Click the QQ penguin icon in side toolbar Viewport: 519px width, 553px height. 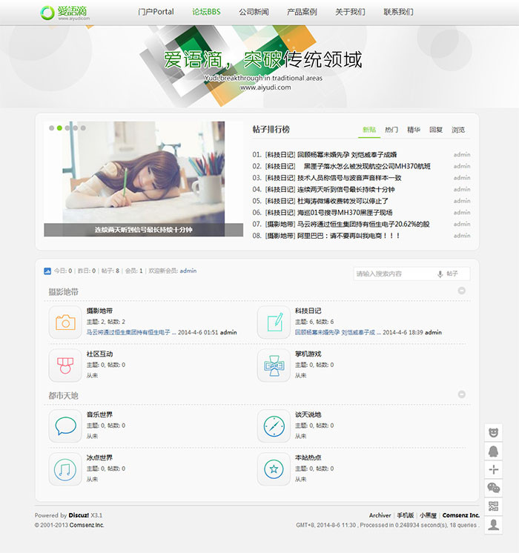(493, 451)
